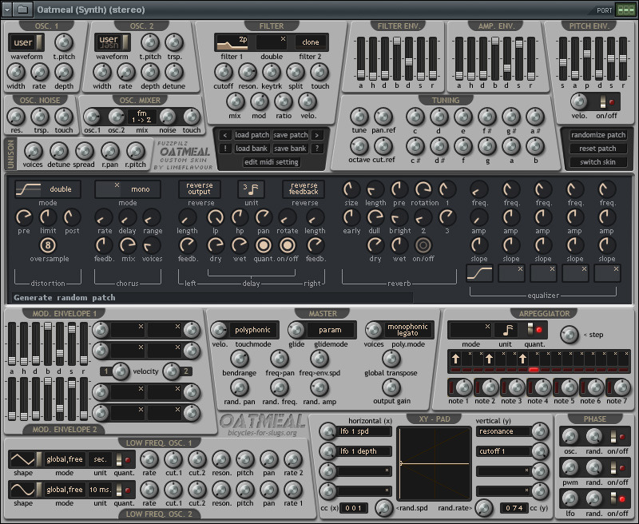639x524 pixels.
Task: Click the green PORT indicator icon
Action: 625,10
